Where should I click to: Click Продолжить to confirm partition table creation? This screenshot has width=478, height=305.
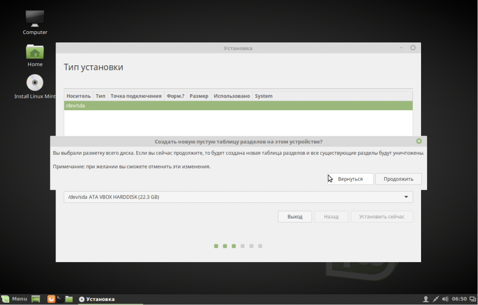(x=398, y=179)
